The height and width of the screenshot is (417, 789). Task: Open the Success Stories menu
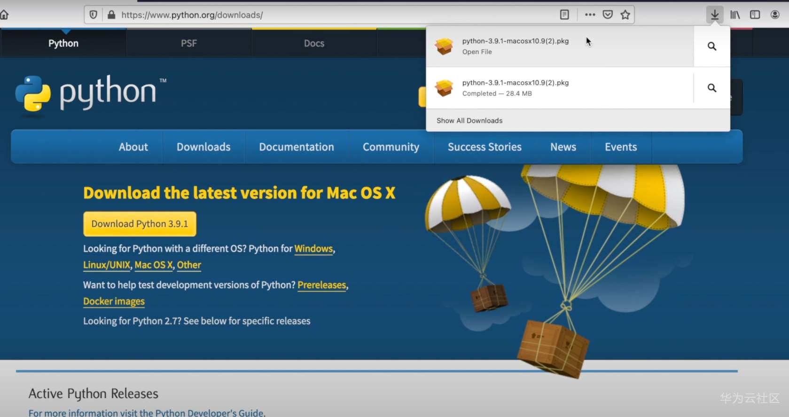click(484, 147)
